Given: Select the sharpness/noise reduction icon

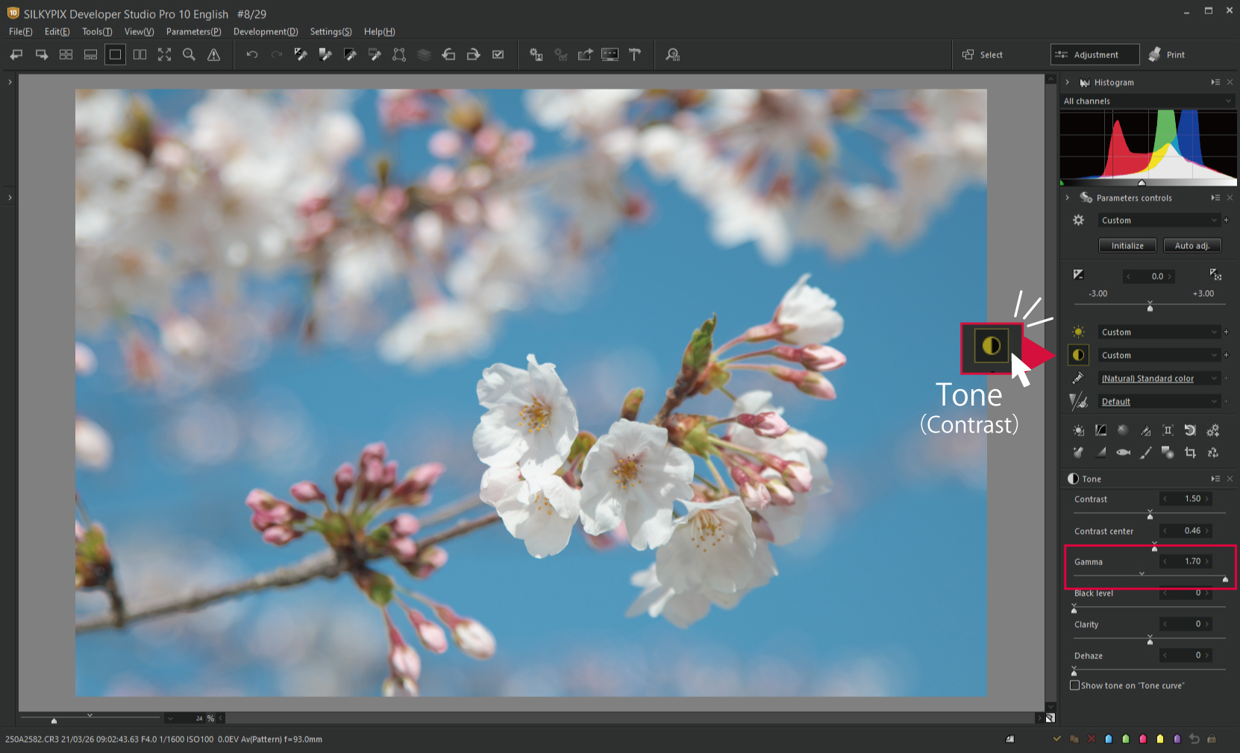Looking at the screenshot, I should click(1078, 401).
